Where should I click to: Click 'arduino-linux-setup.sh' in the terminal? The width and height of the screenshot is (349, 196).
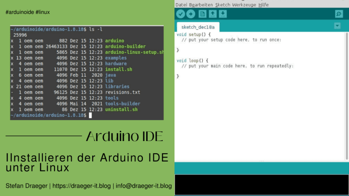coord(134,52)
